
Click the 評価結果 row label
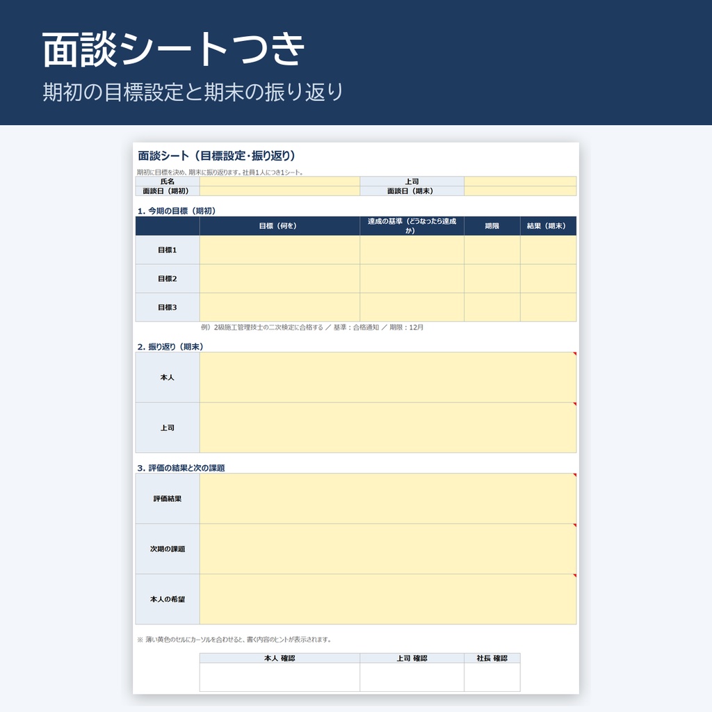click(x=168, y=499)
